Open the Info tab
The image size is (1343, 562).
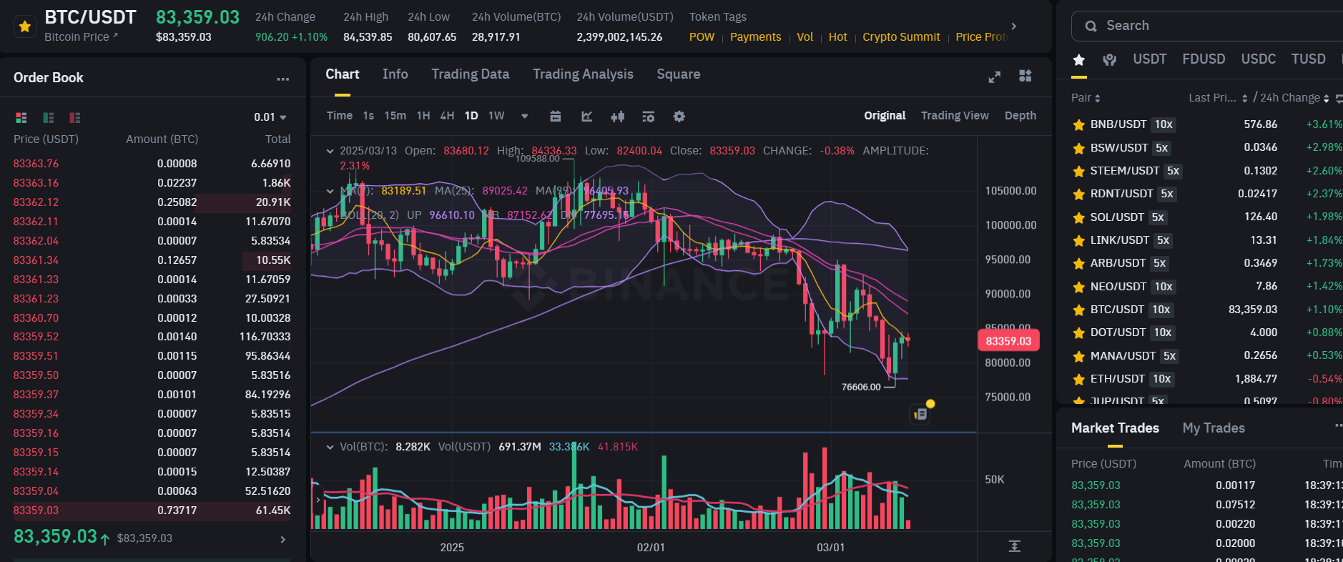[395, 74]
